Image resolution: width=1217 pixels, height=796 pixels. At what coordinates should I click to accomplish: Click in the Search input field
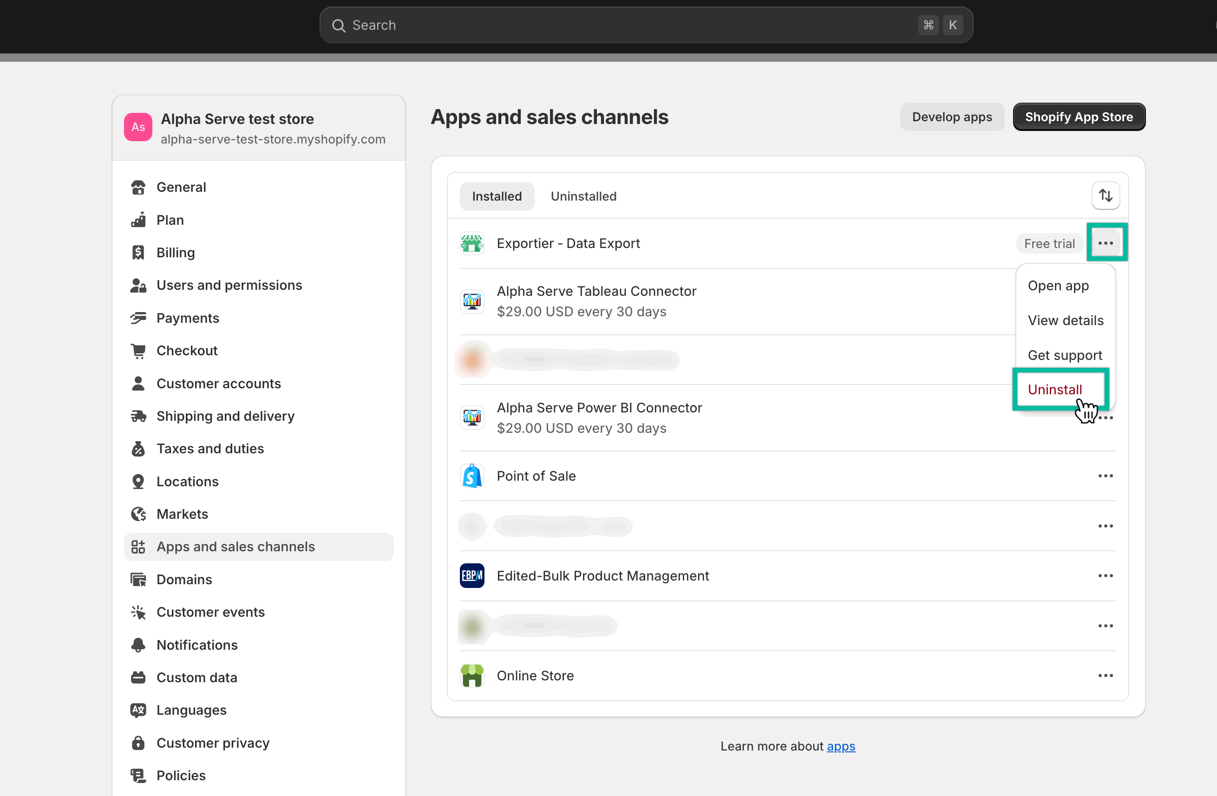click(646, 25)
